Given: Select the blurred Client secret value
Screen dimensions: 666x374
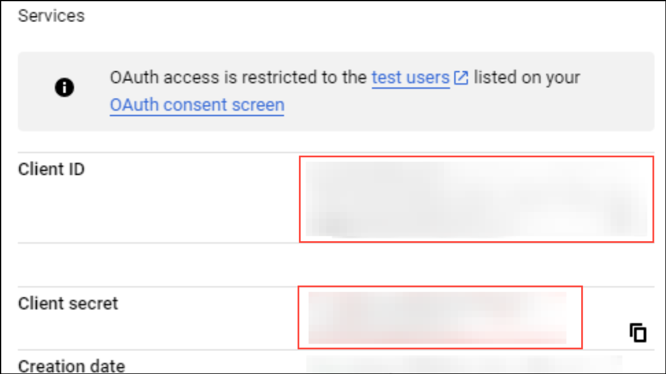Looking at the screenshot, I should click(437, 317).
